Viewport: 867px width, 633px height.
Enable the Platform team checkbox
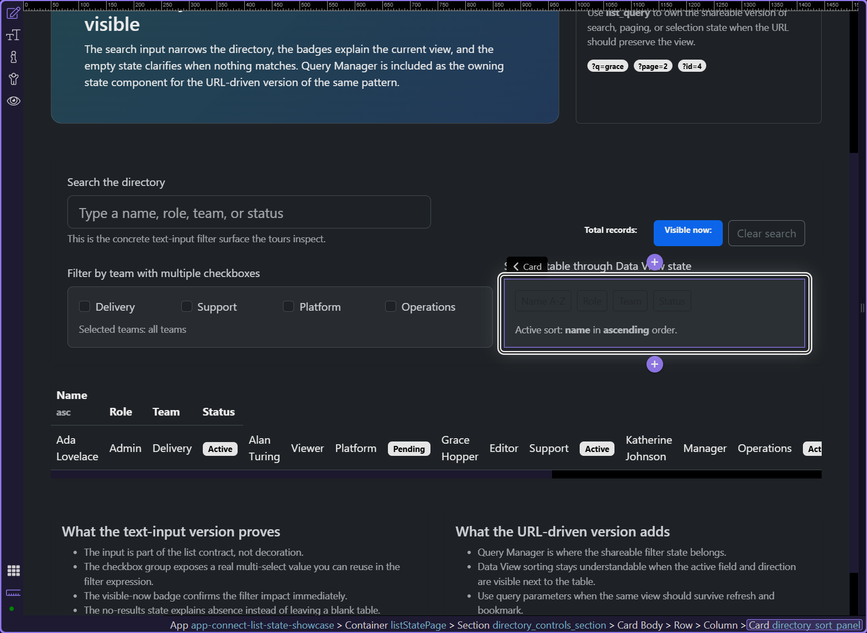288,306
